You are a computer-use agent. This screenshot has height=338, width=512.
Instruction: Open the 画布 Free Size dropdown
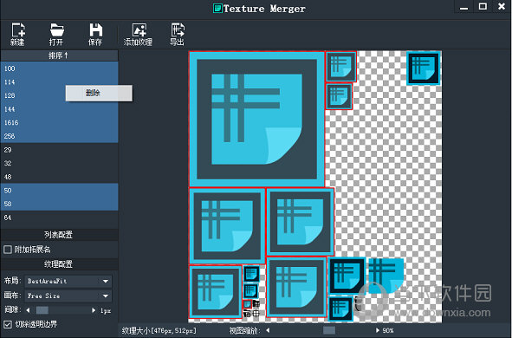68,296
